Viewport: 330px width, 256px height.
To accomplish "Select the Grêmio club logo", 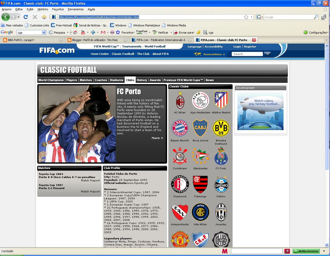I will pos(221,184).
